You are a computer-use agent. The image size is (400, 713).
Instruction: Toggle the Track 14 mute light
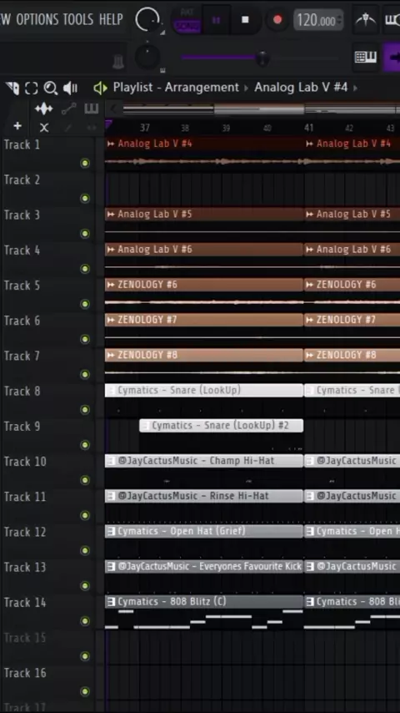tap(85, 621)
